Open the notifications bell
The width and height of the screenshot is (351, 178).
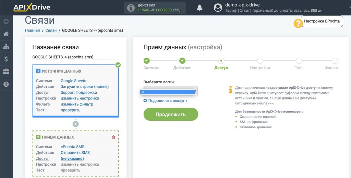pyautogui.click(x=199, y=8)
